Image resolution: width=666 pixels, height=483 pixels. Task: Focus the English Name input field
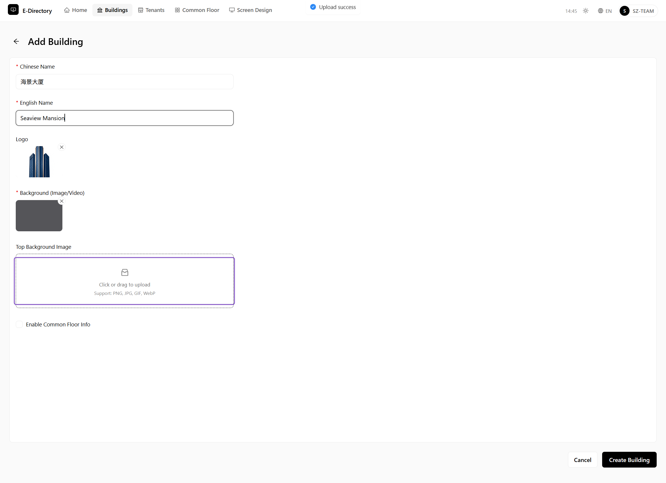click(x=125, y=118)
